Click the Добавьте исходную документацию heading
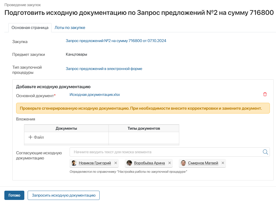Image resolution: width=276 pixels, height=203 pixels. coord(53,87)
